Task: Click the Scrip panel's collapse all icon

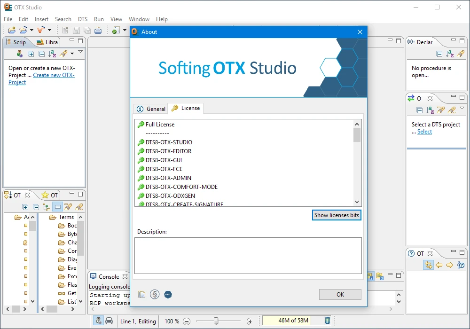Action: (42, 54)
